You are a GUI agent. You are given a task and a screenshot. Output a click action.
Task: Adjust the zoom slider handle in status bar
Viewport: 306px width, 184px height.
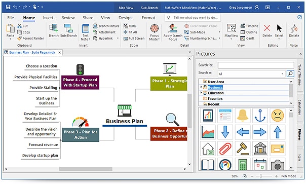261,176
